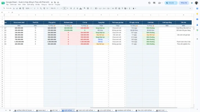Image resolution: width=200 pixels, height=112 pixels.
Task: Switch to KANBAN HỢP ĐỒNG sheet tab
Action: 124,110
